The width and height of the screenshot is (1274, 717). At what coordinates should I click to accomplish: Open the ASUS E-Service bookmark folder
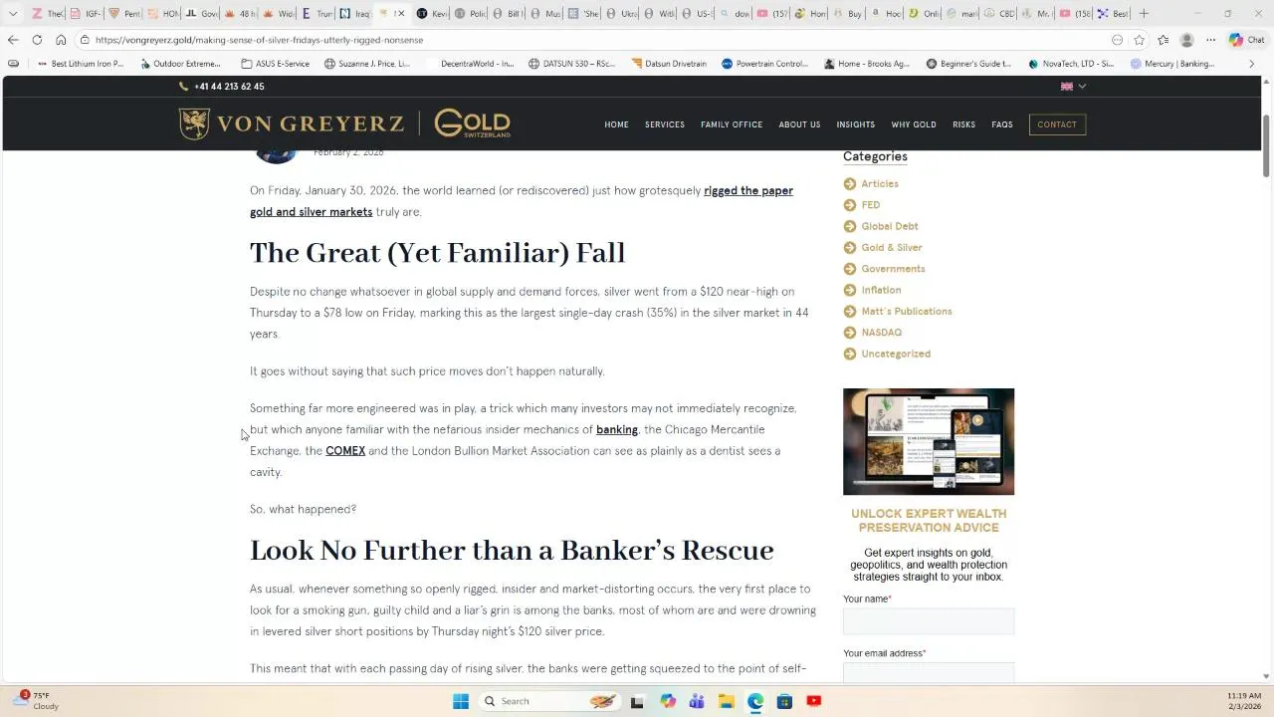(x=276, y=64)
